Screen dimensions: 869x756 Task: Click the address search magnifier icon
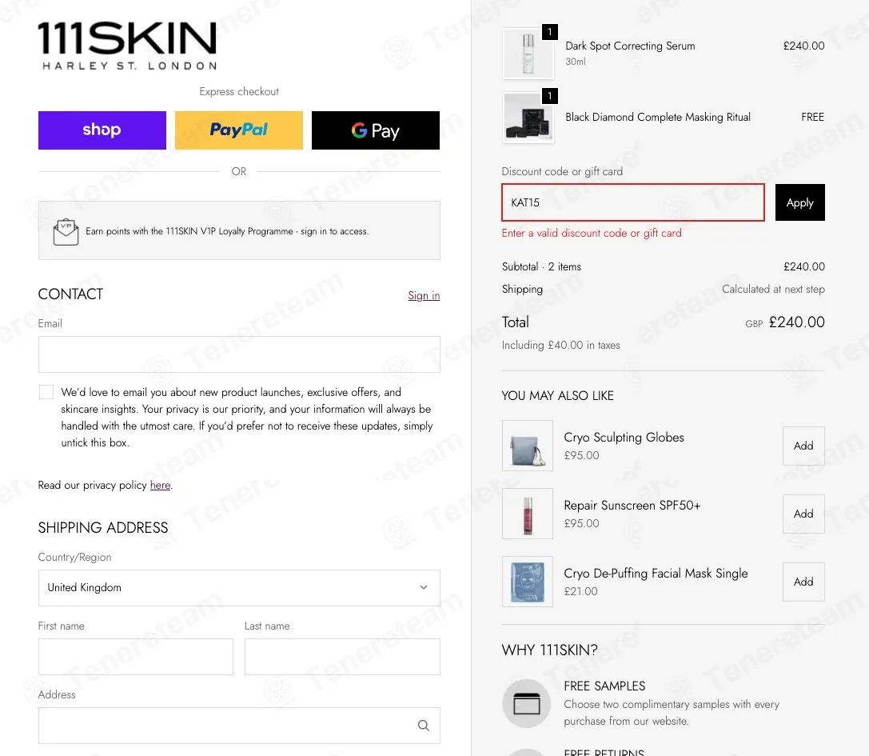pos(424,726)
